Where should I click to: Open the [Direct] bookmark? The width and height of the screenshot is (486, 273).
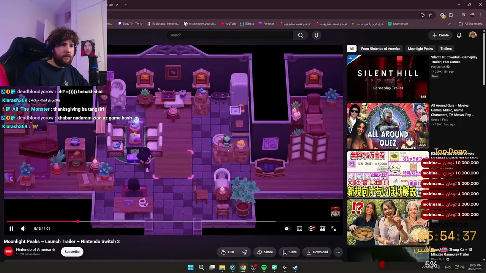pos(247,24)
